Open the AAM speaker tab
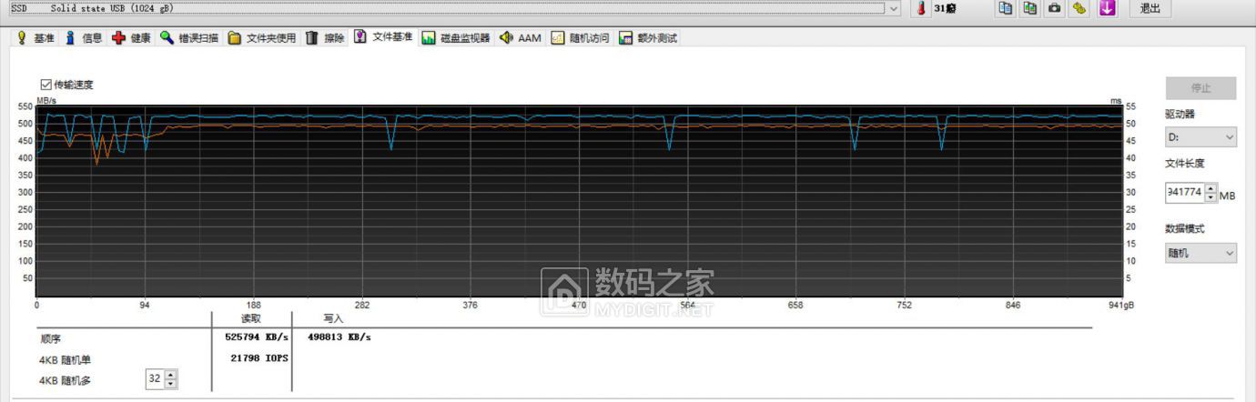 (521, 38)
